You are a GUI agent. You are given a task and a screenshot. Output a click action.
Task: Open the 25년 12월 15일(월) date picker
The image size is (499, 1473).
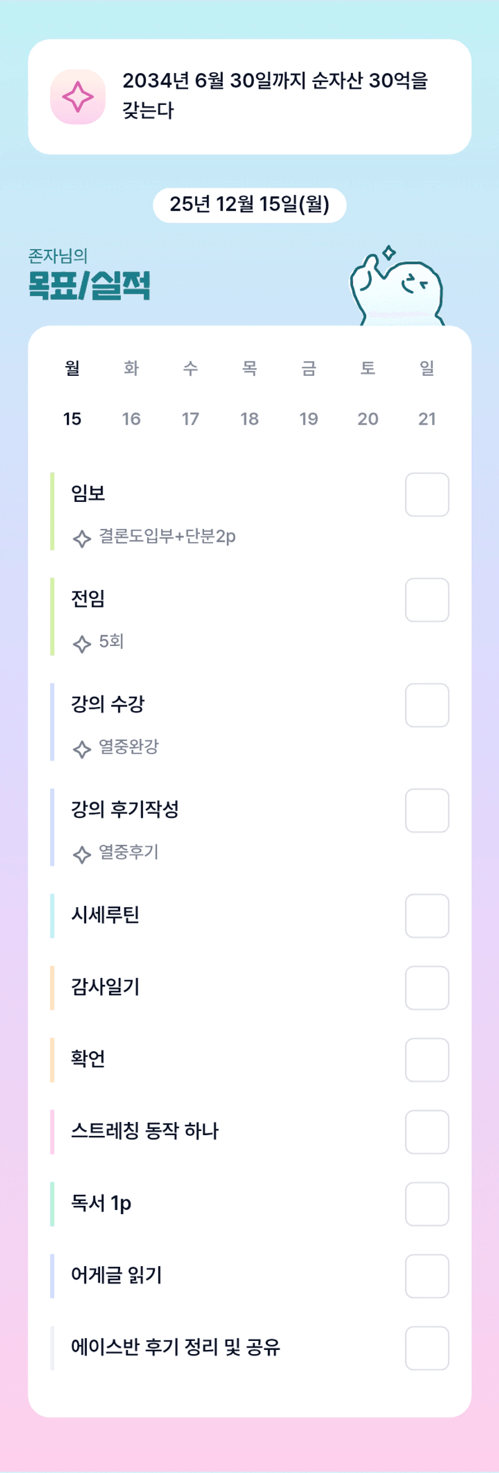tap(249, 205)
